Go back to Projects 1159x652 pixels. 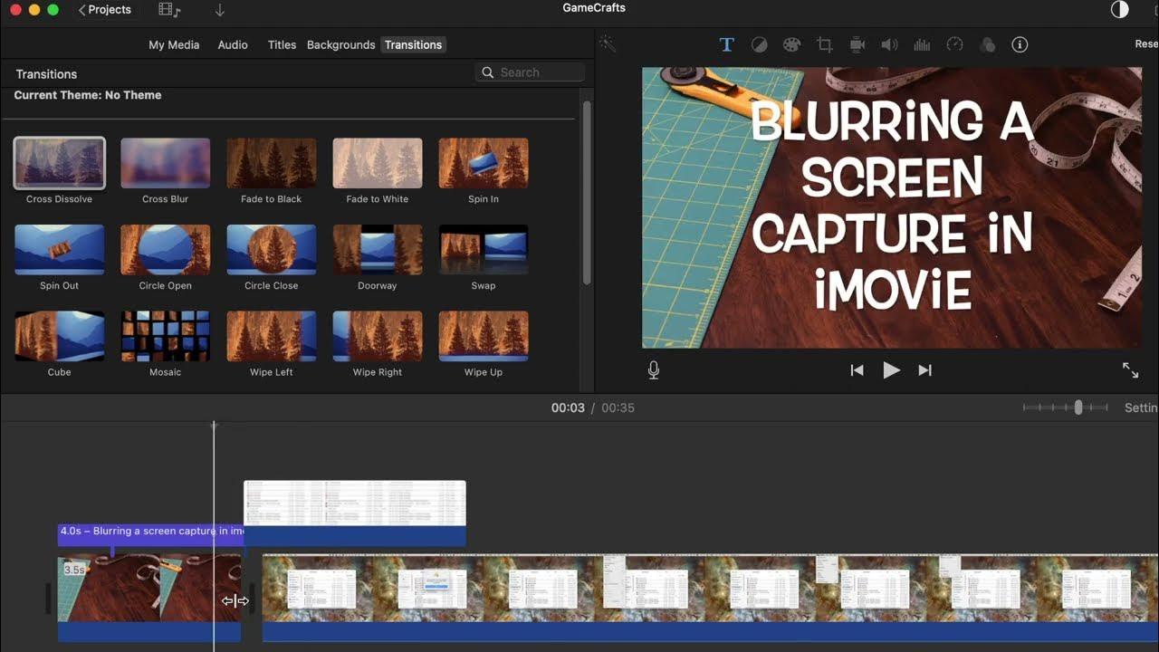pyautogui.click(x=105, y=10)
